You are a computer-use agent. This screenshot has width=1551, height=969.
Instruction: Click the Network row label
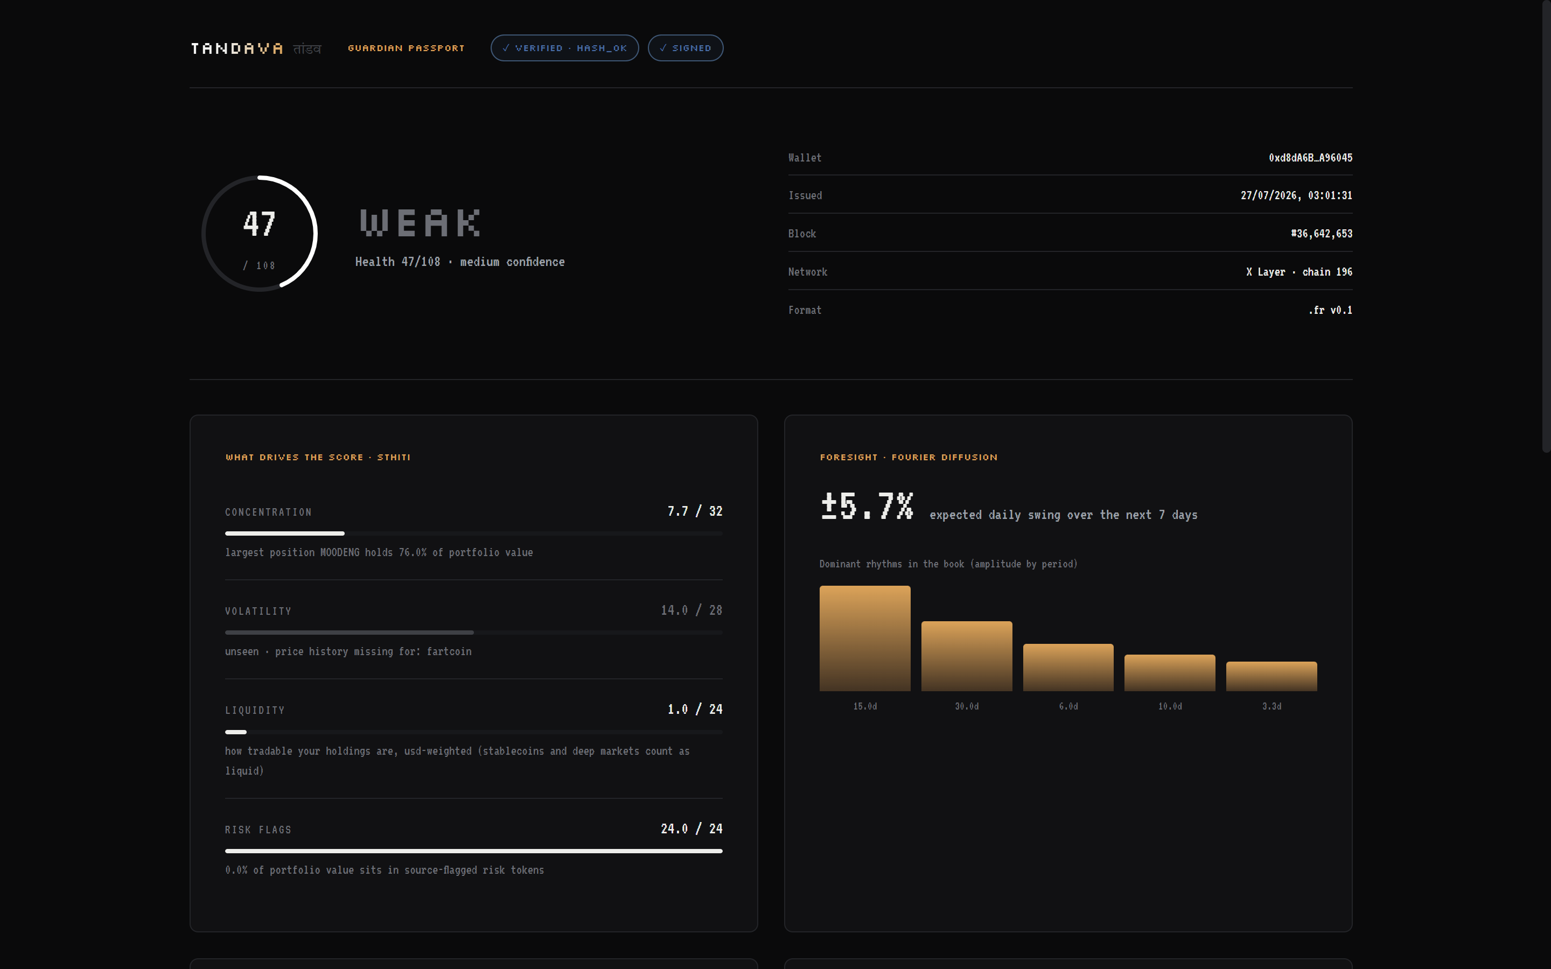pos(808,272)
